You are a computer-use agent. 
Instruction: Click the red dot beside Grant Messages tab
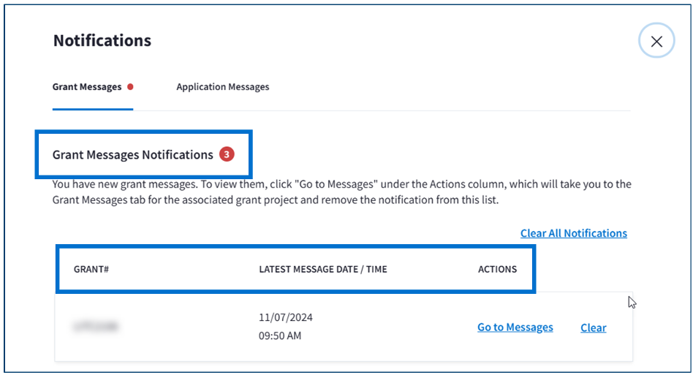(x=130, y=87)
